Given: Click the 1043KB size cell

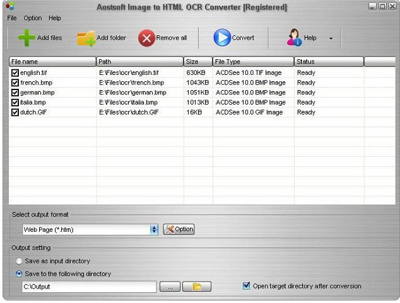Looking at the screenshot, I should pos(197,83).
